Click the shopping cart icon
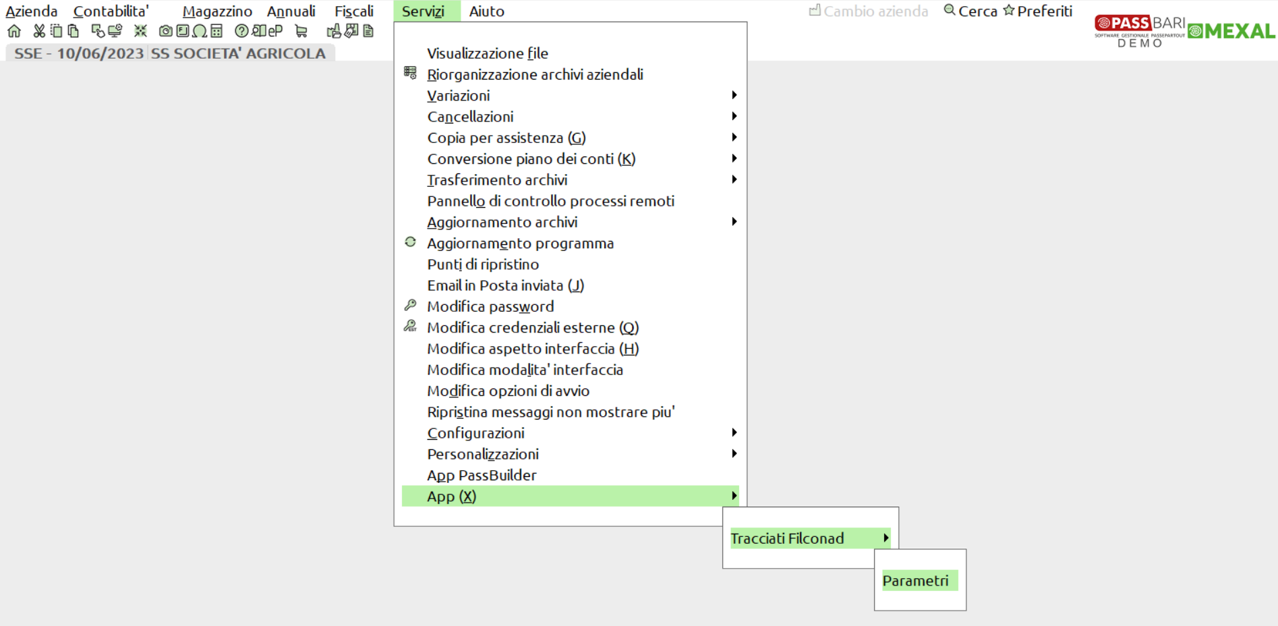Image resolution: width=1278 pixels, height=626 pixels. (x=301, y=31)
